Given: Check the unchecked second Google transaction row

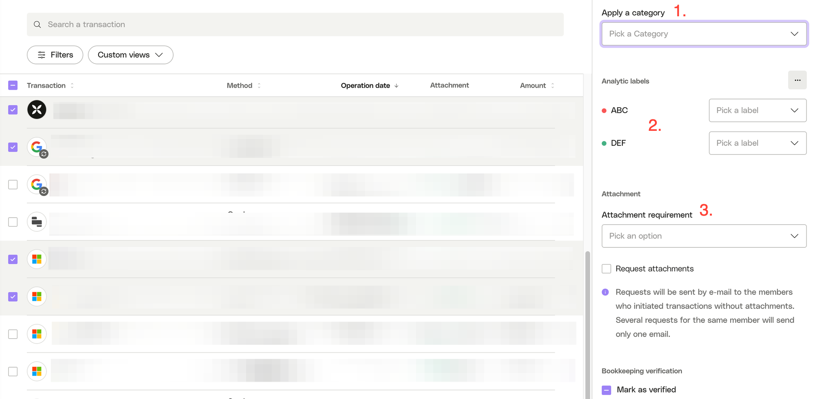Looking at the screenshot, I should (13, 185).
